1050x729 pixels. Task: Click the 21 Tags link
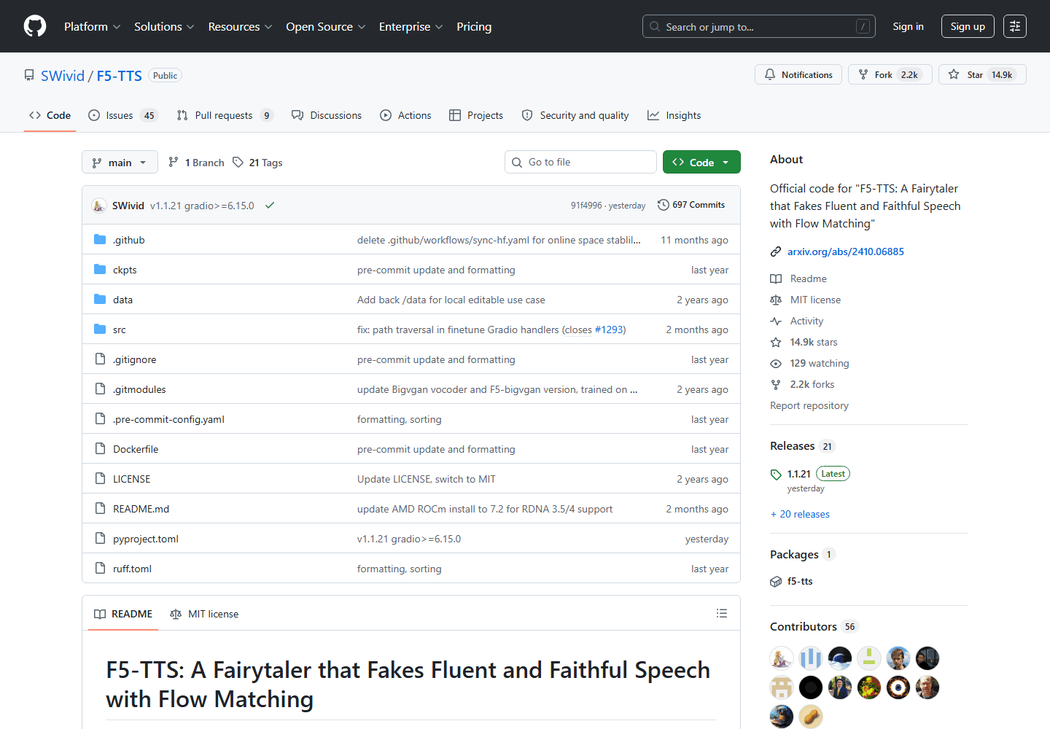click(x=257, y=163)
